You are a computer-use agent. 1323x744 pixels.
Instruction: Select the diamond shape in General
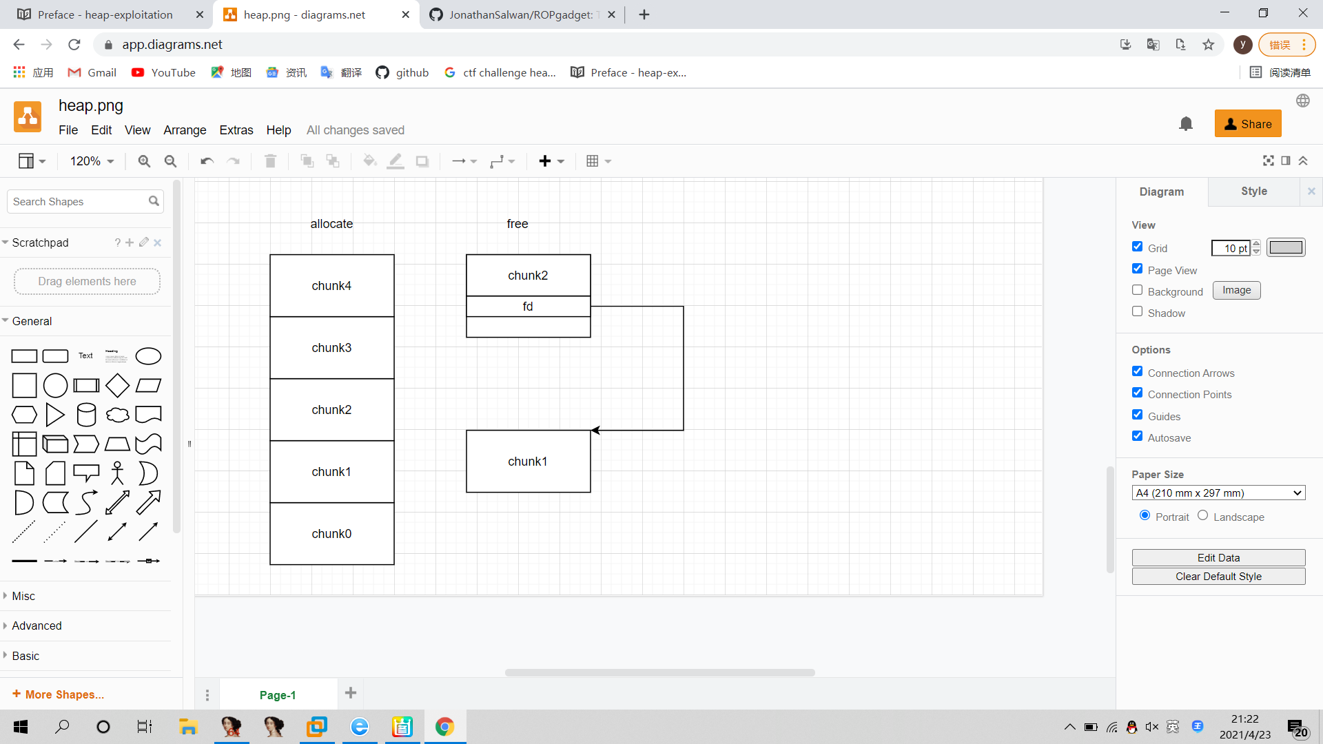pyautogui.click(x=117, y=385)
